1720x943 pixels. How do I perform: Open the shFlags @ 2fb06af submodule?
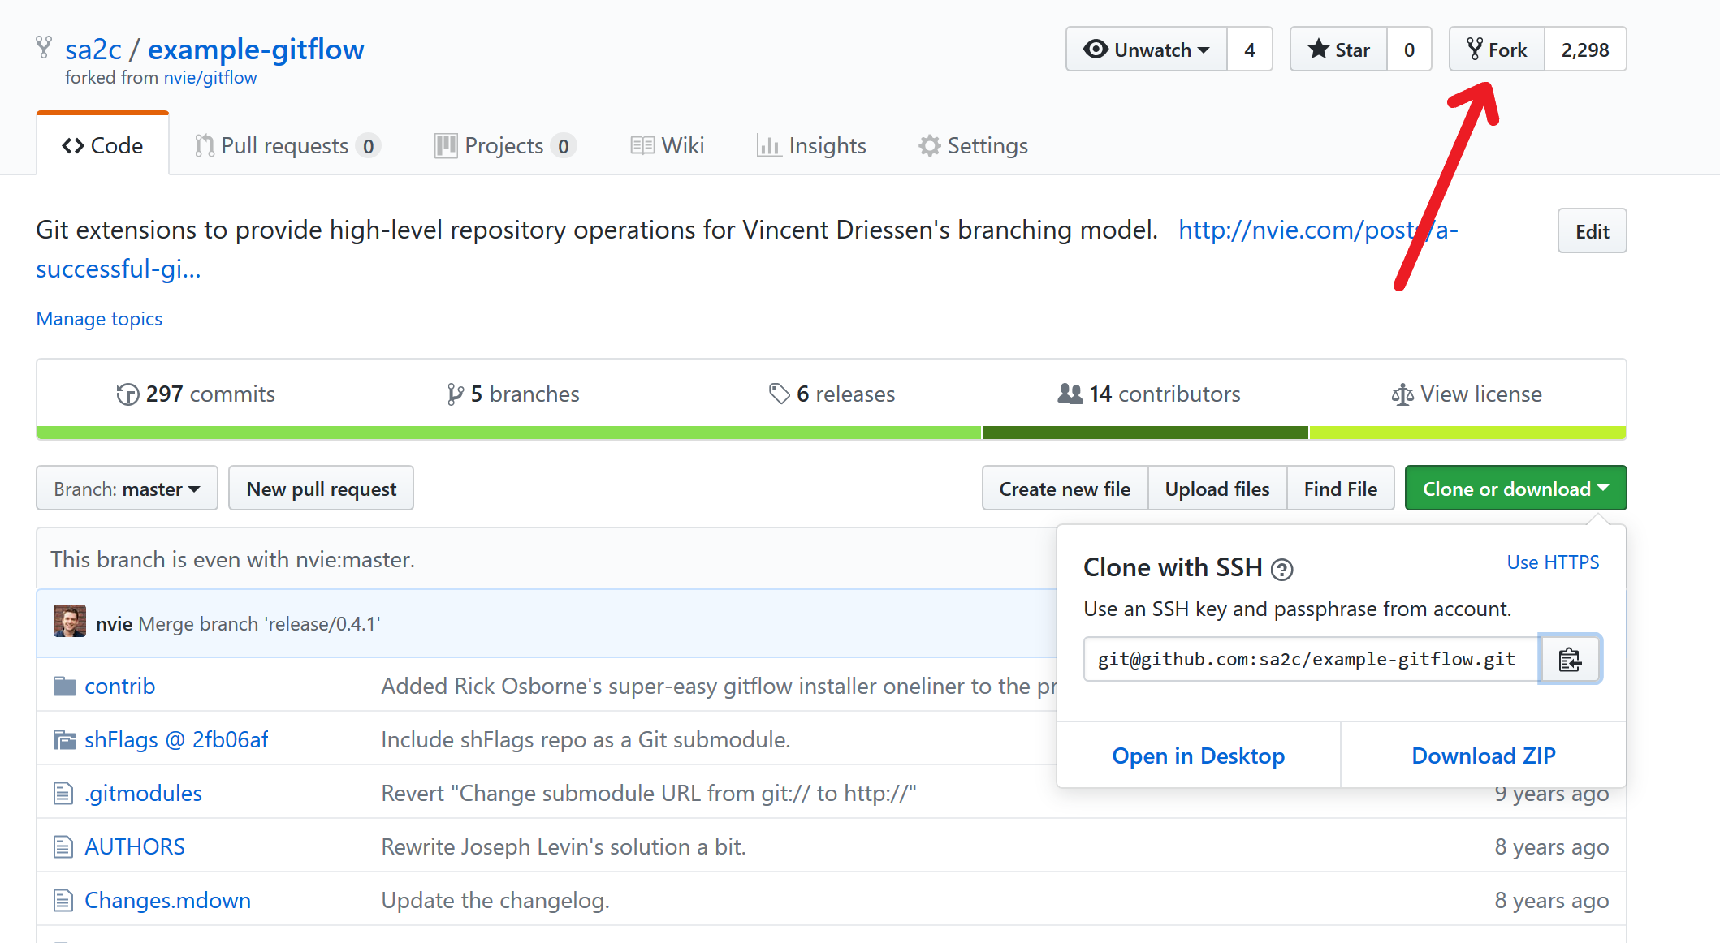(x=176, y=740)
